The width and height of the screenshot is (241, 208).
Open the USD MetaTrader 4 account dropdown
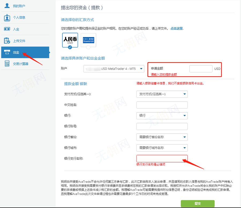coord(114,69)
